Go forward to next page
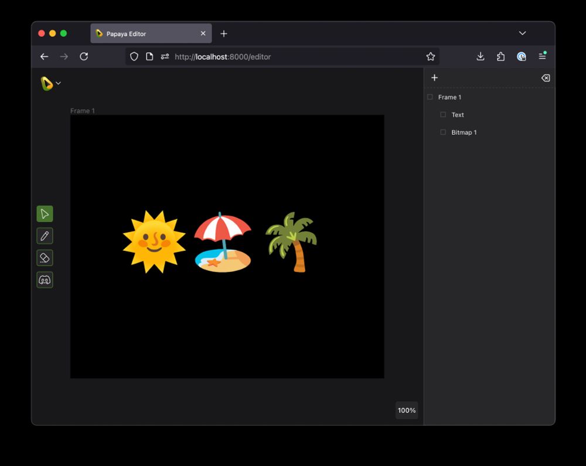 click(x=64, y=56)
